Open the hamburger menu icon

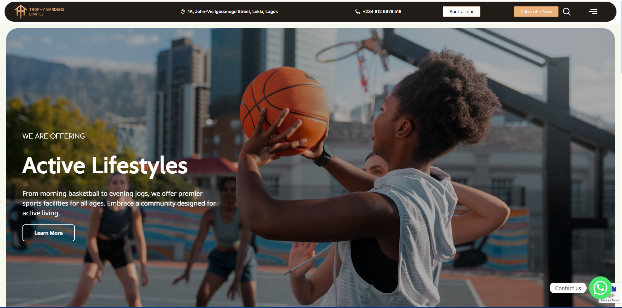coord(593,12)
